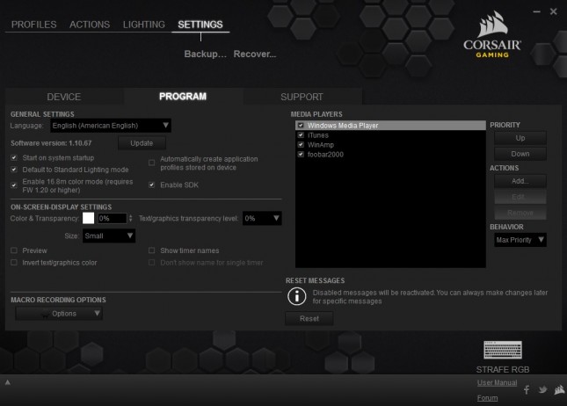Viewport: 567px width, 406px height.
Task: Uncheck iTunes media player checkbox
Action: coord(301,134)
